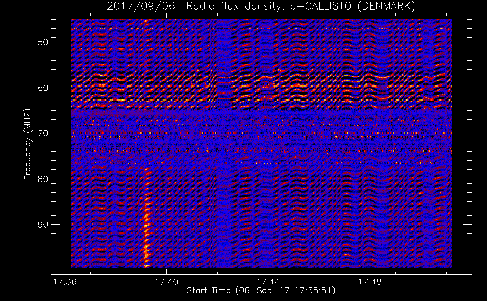Click the Start Time axis caption
The image size is (487, 301).
261,291
